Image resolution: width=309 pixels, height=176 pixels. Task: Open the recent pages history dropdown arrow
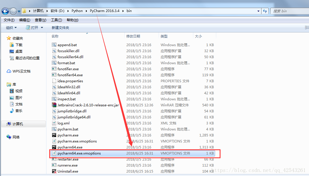19,11
